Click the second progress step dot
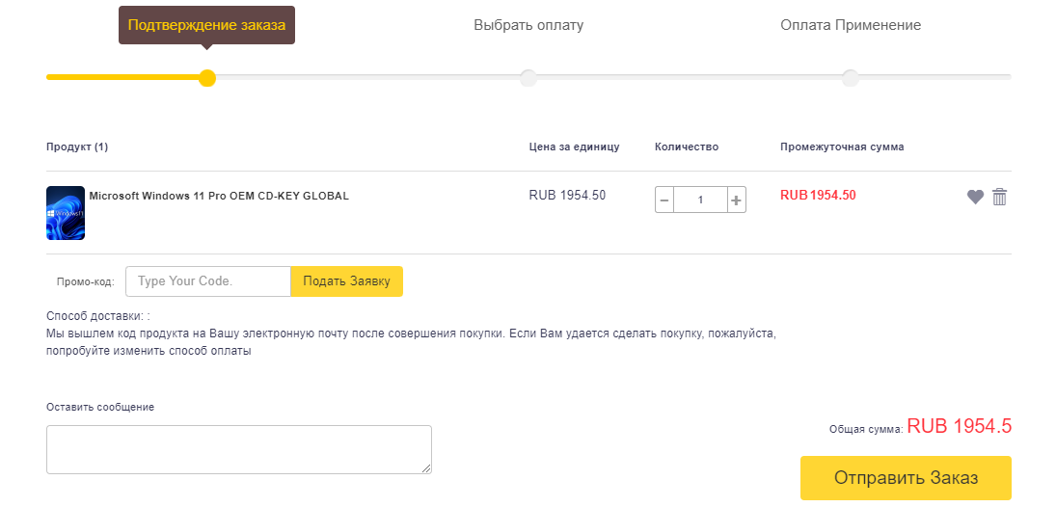This screenshot has width=1056, height=507. 528,78
